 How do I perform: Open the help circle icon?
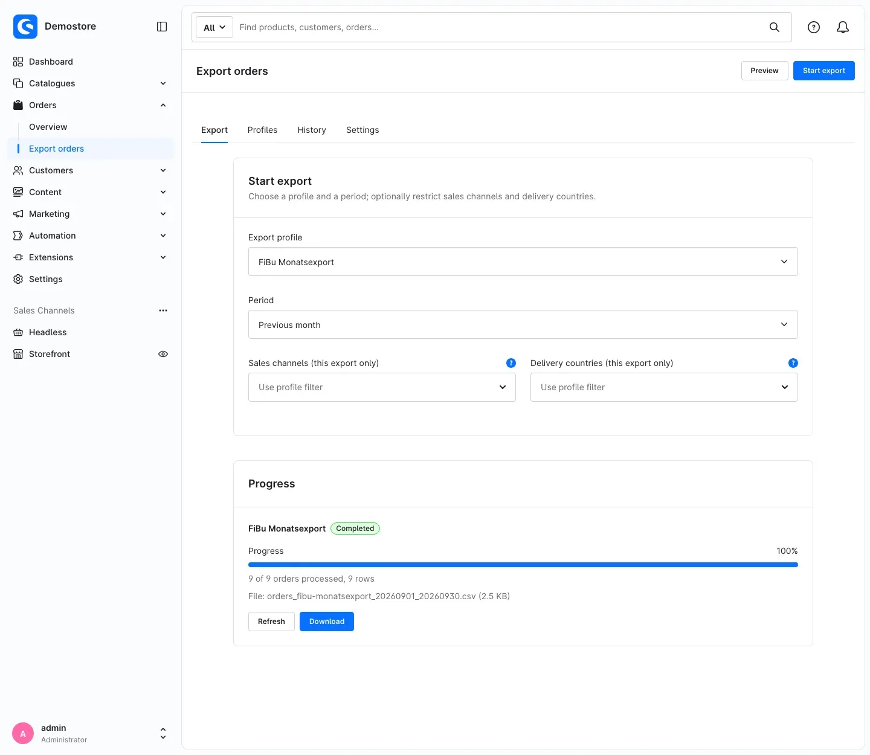[x=814, y=27]
